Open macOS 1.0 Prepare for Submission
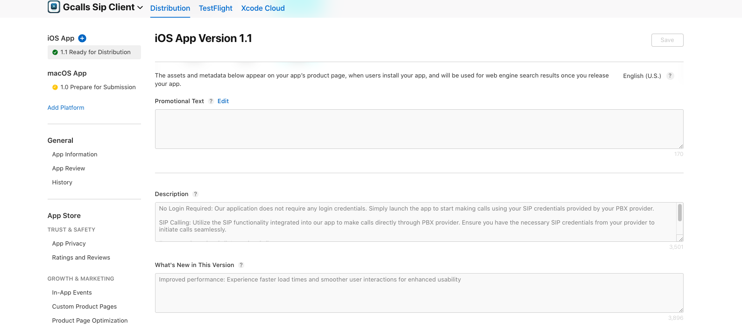742x331 pixels. pyautogui.click(x=98, y=87)
